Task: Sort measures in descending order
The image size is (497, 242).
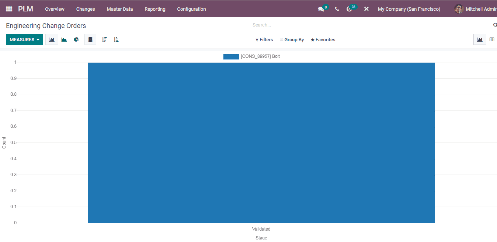Action: pyautogui.click(x=104, y=39)
